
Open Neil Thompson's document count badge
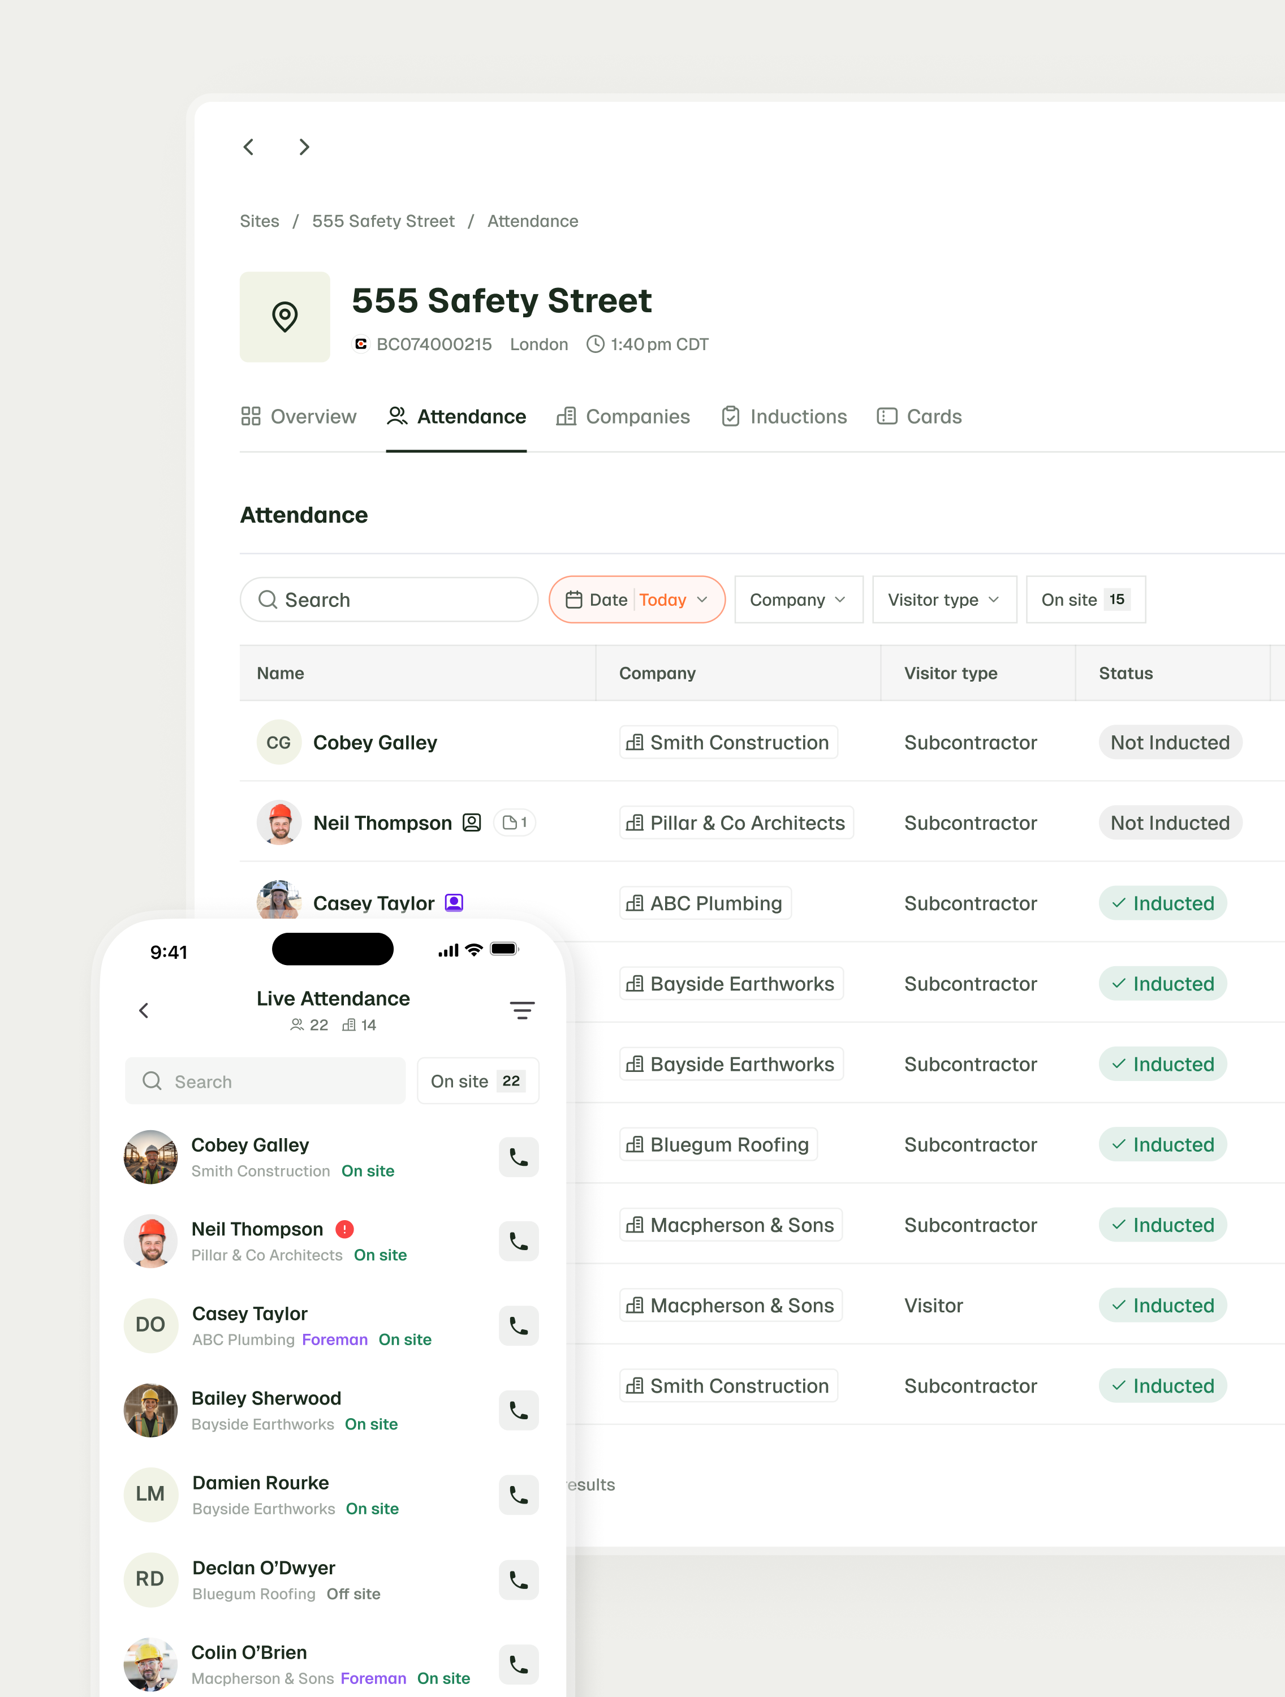(x=515, y=822)
